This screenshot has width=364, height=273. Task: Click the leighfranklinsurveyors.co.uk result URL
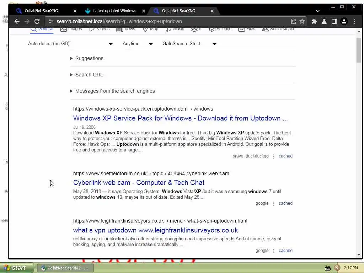point(160,221)
